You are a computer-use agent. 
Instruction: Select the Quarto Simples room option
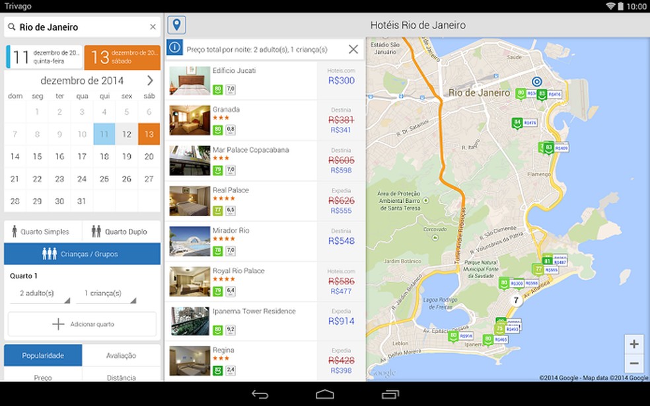pos(41,231)
